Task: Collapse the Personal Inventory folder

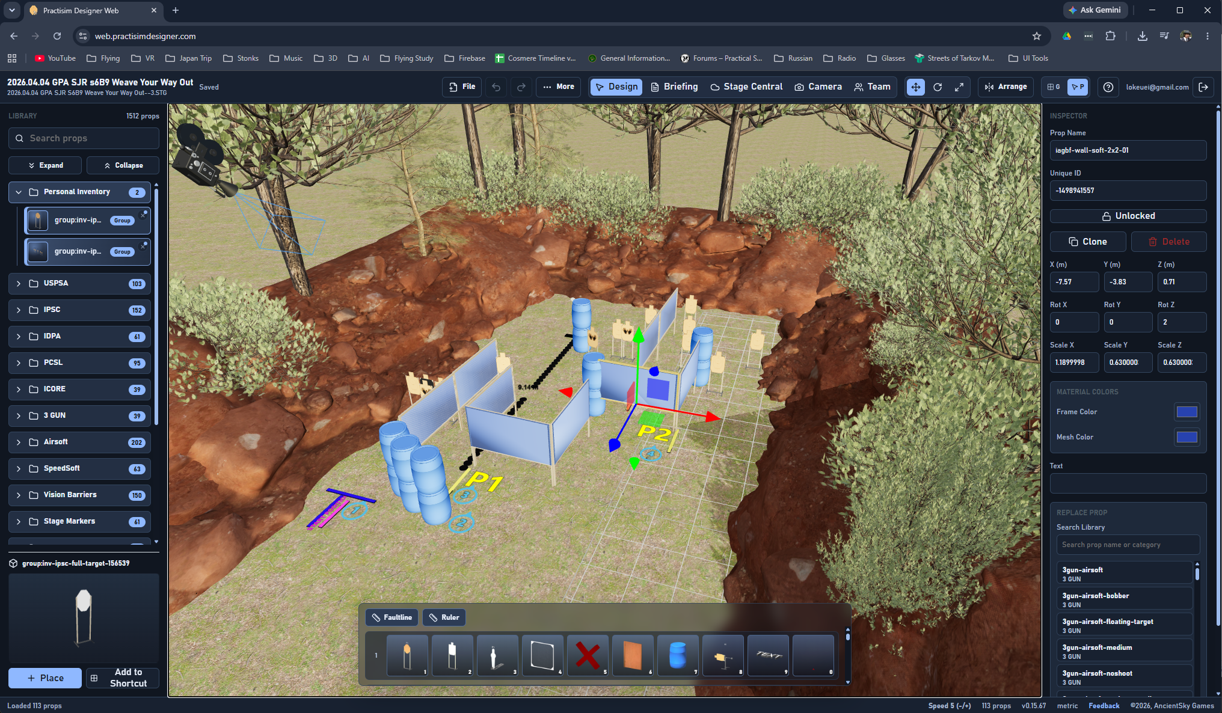Action: (19, 192)
